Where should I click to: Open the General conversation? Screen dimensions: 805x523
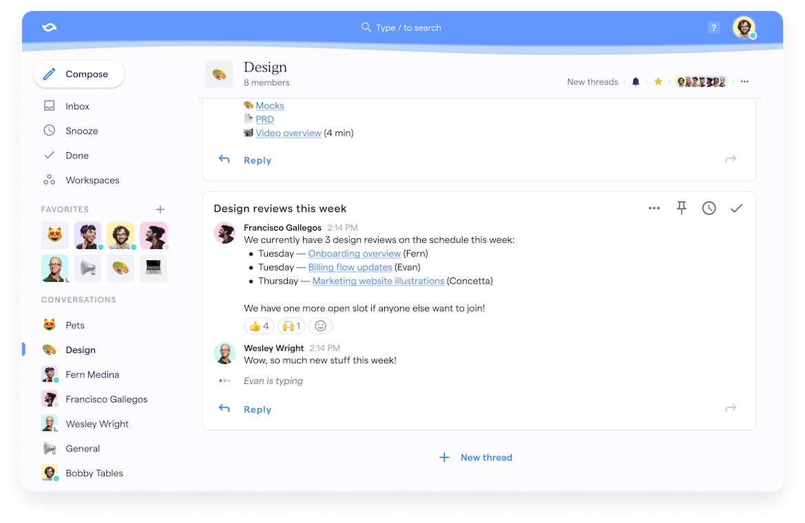point(83,448)
